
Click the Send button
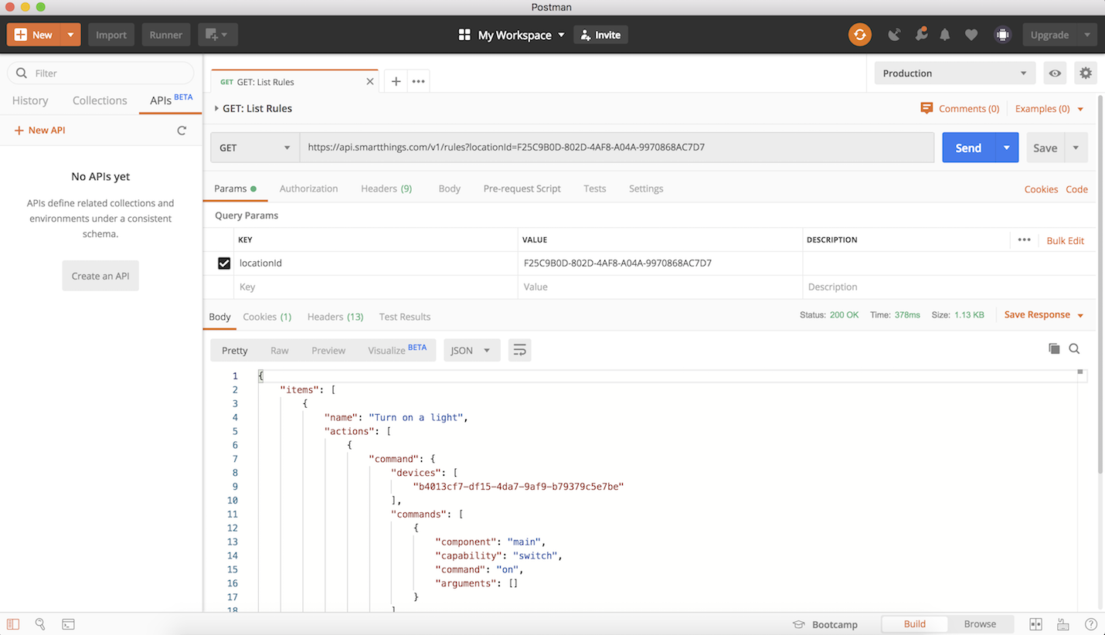pos(968,148)
